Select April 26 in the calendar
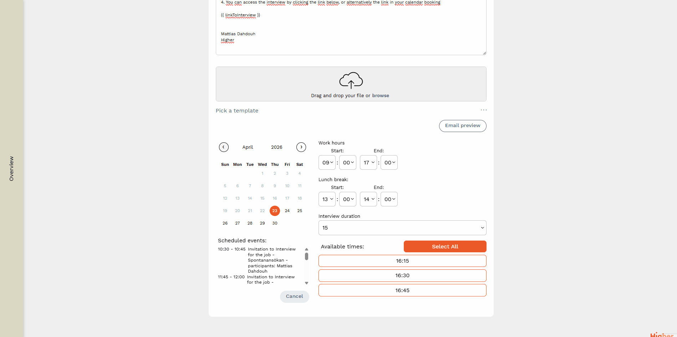This screenshot has height=337, width=677. click(x=225, y=223)
